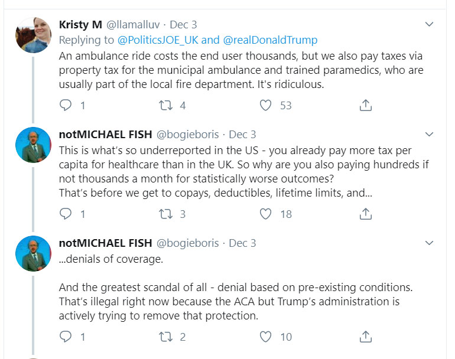The width and height of the screenshot is (455, 359).
Task: Share the denials of coverage tweet
Action: click(x=366, y=337)
